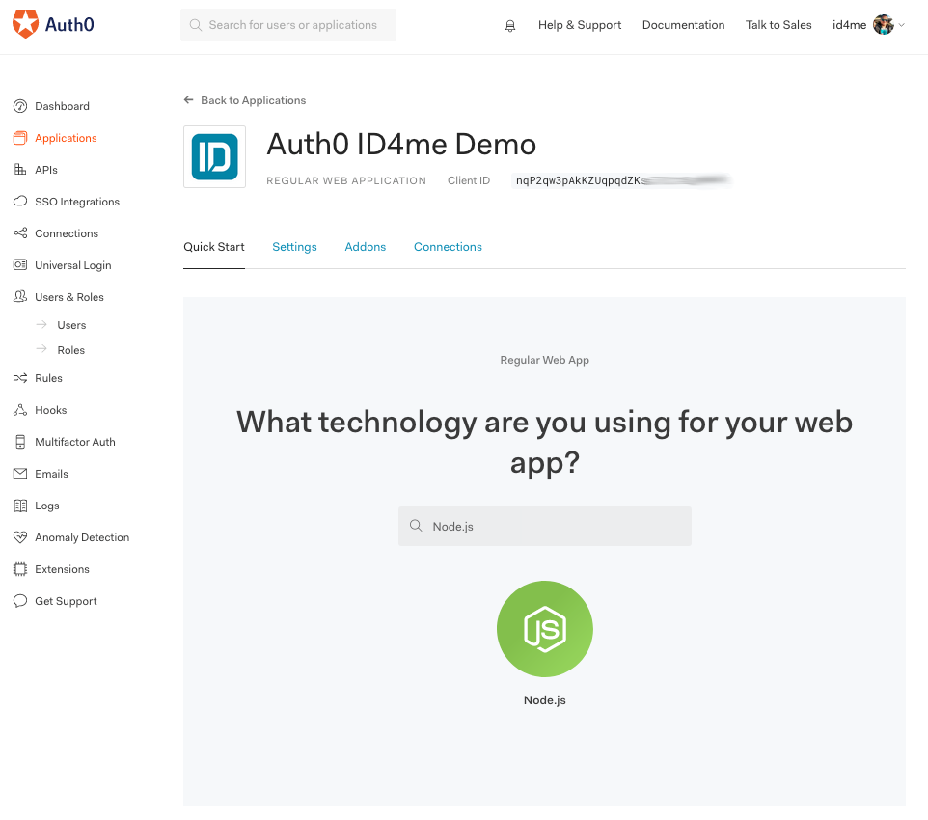Open the notifications bell icon
This screenshot has height=820, width=928.
point(510,25)
